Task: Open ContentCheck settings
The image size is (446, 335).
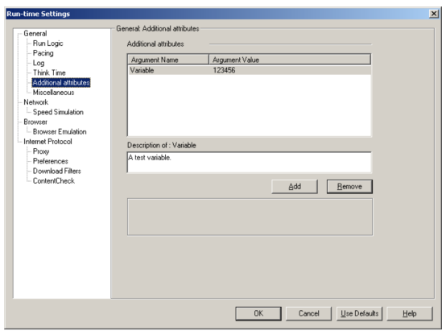Action: [53, 180]
